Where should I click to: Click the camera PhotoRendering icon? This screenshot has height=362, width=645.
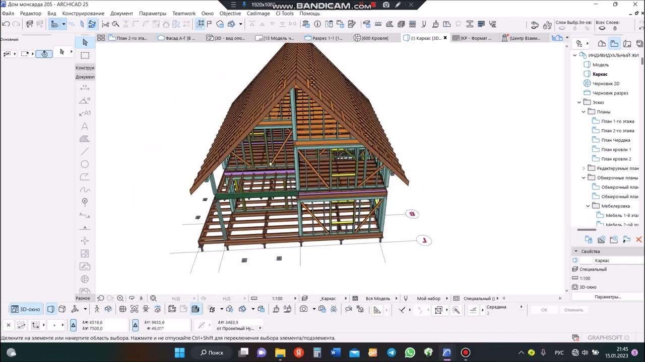(303, 309)
